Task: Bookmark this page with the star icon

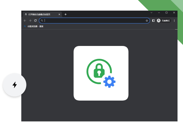Action: 147,21
